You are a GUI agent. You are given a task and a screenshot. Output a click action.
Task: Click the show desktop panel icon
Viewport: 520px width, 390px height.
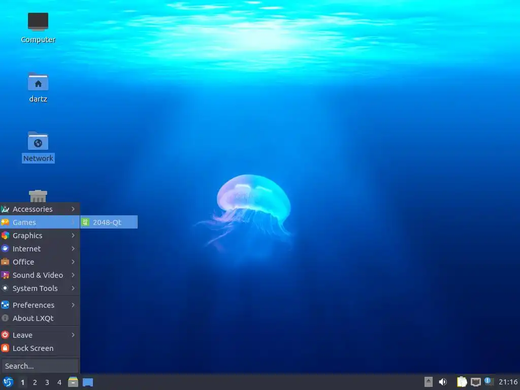87,382
